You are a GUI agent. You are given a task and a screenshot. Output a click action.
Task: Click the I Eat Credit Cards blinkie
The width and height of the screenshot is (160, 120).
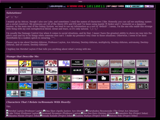coord(115,6)
